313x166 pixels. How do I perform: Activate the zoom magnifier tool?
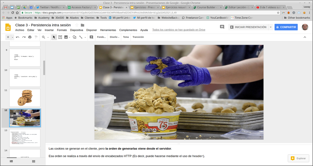44,37
